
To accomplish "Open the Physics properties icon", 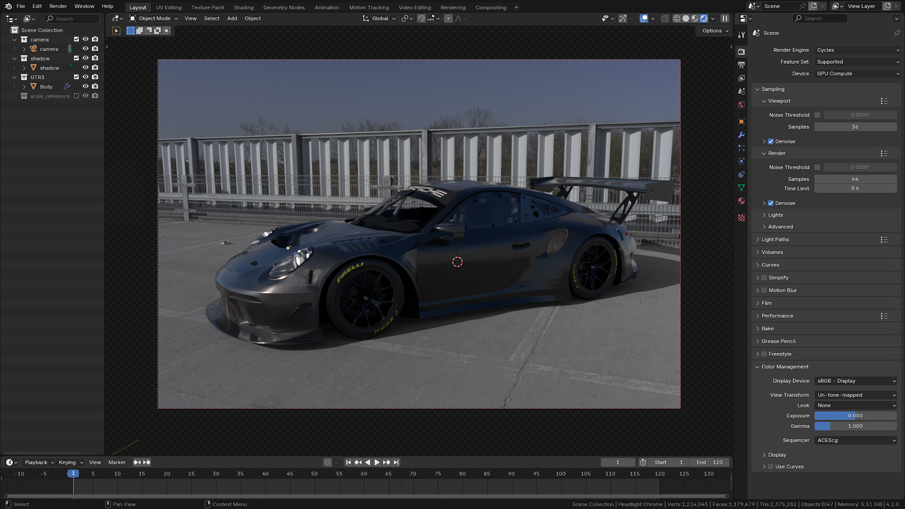I will tap(741, 161).
